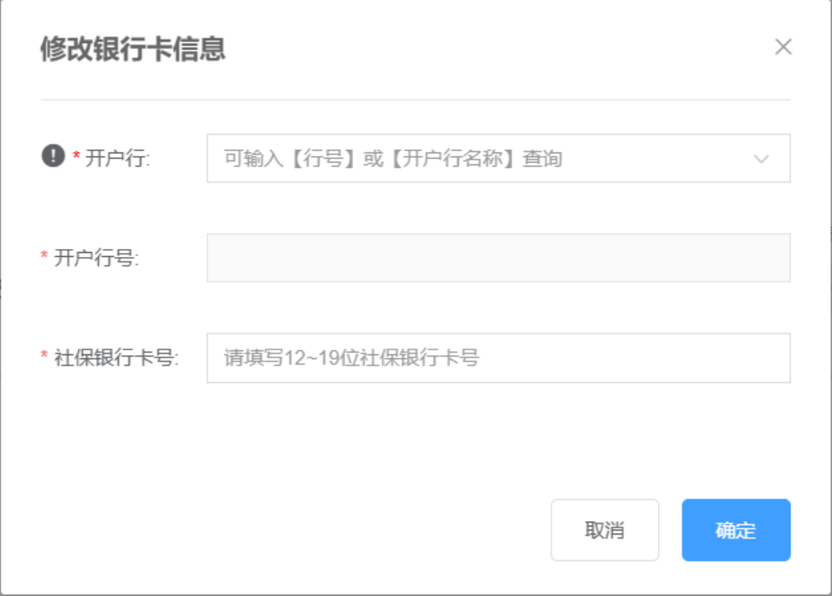Click the 请填写12~19位社保银行卡号 placeholder text
This screenshot has width=832, height=596.
click(351, 358)
